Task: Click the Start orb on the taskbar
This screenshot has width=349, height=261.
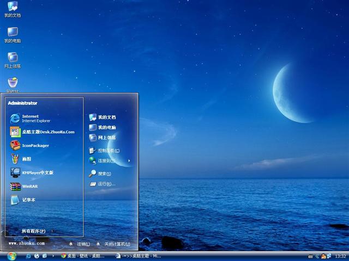Action: click(12, 255)
